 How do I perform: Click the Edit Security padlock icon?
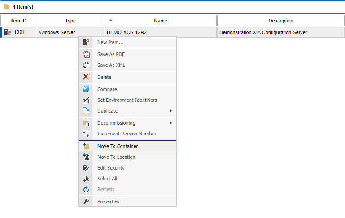point(86,168)
